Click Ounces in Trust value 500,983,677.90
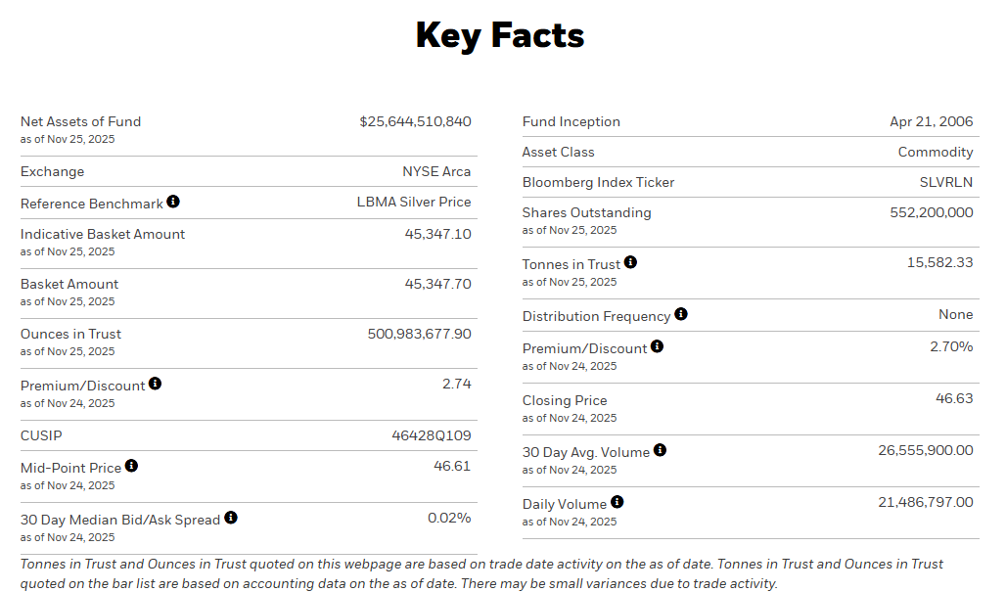Viewport: 1006px width, 592px height. 419,334
